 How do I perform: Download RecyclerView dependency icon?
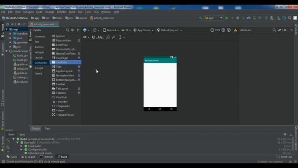click(79, 41)
